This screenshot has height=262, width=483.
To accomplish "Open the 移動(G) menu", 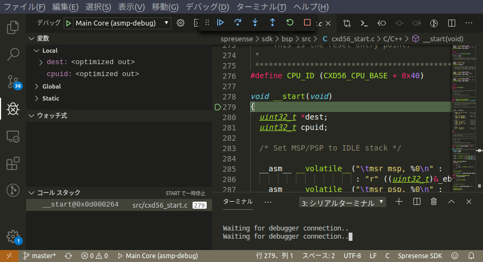I will point(165,7).
